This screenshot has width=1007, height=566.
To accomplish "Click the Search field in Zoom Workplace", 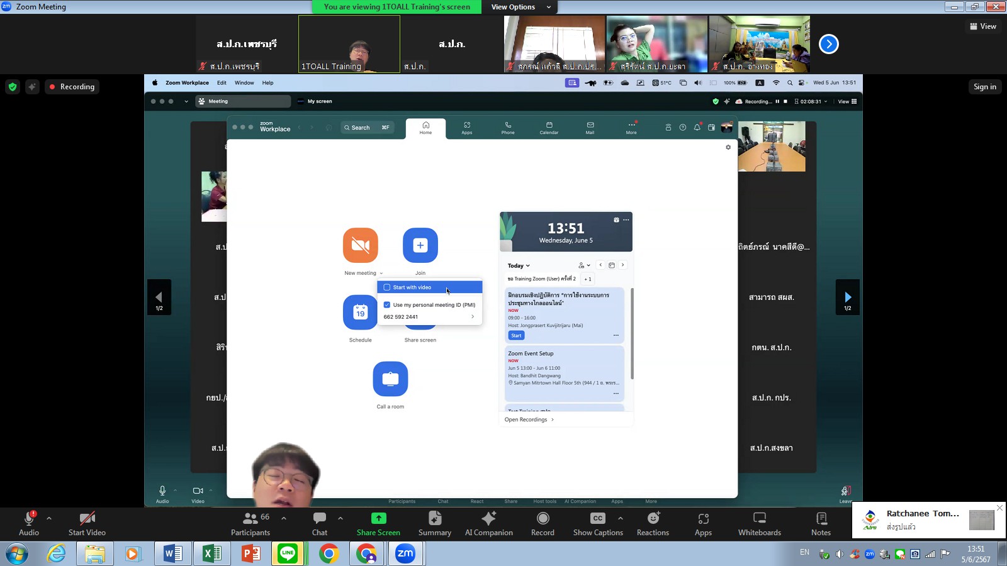I will (x=368, y=128).
